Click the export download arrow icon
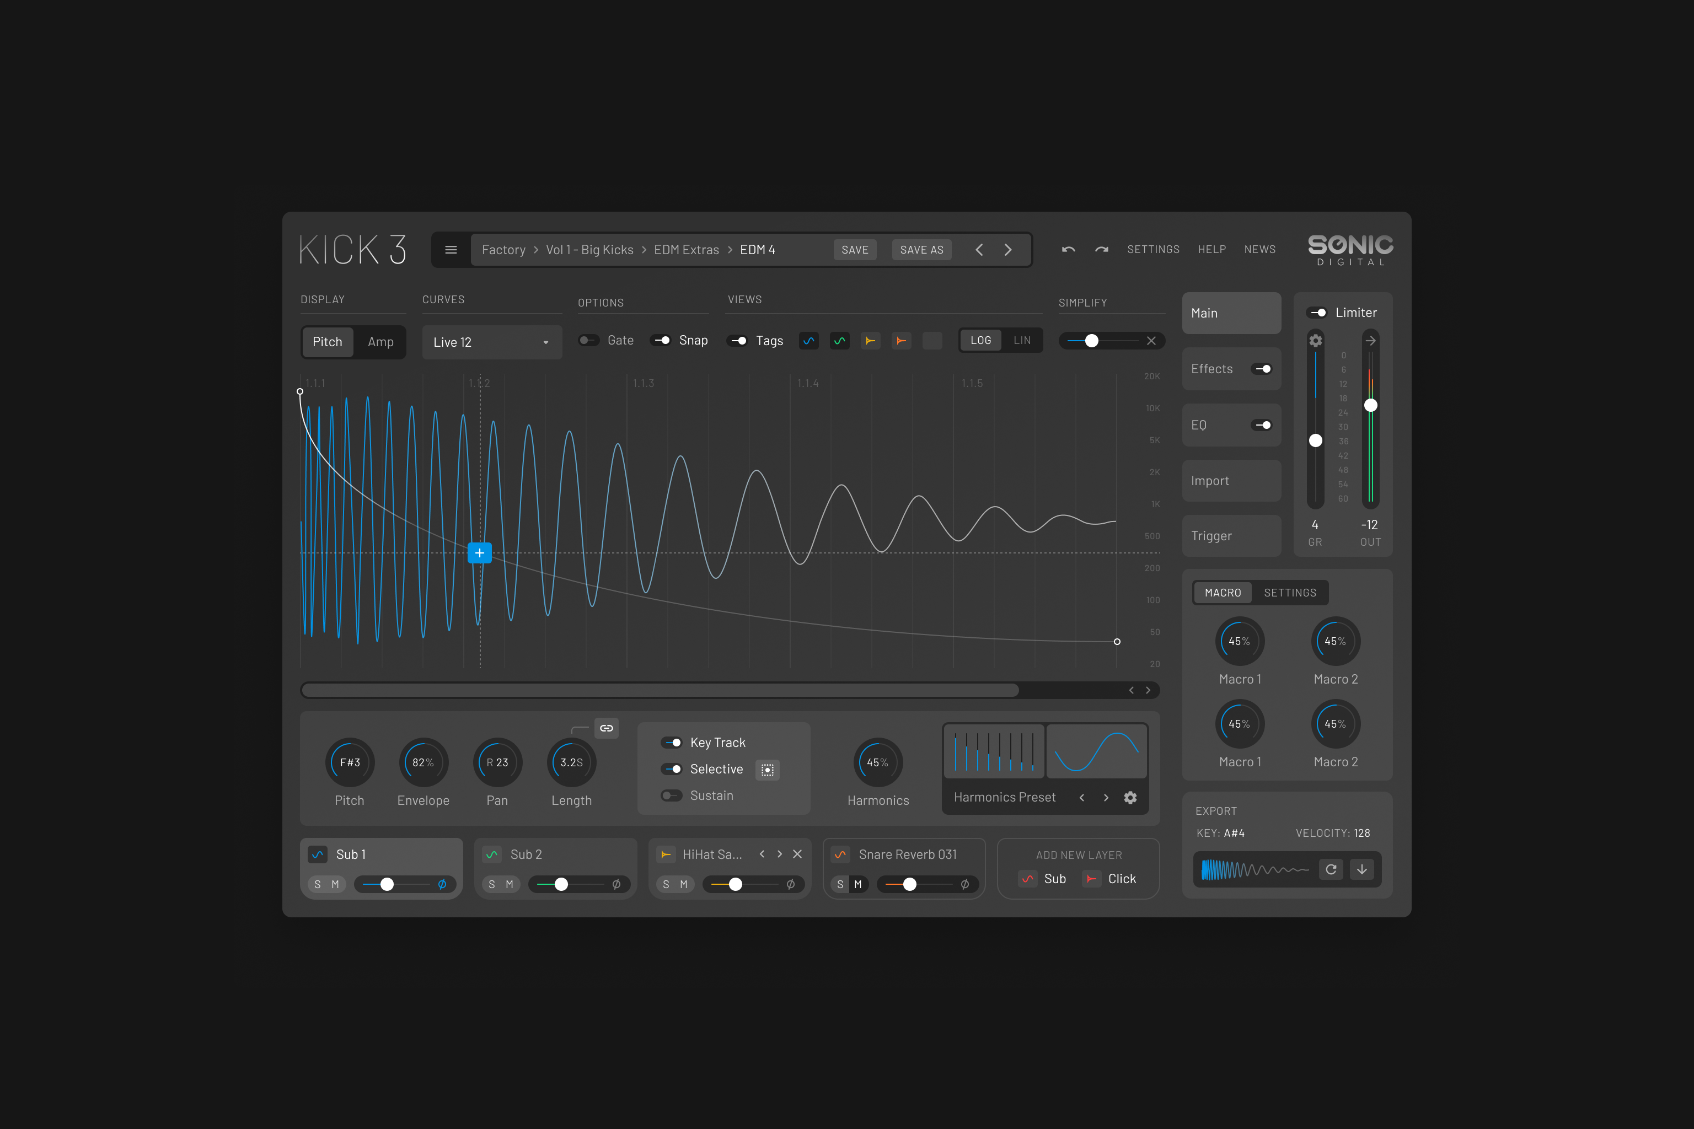1694x1129 pixels. pyautogui.click(x=1362, y=869)
